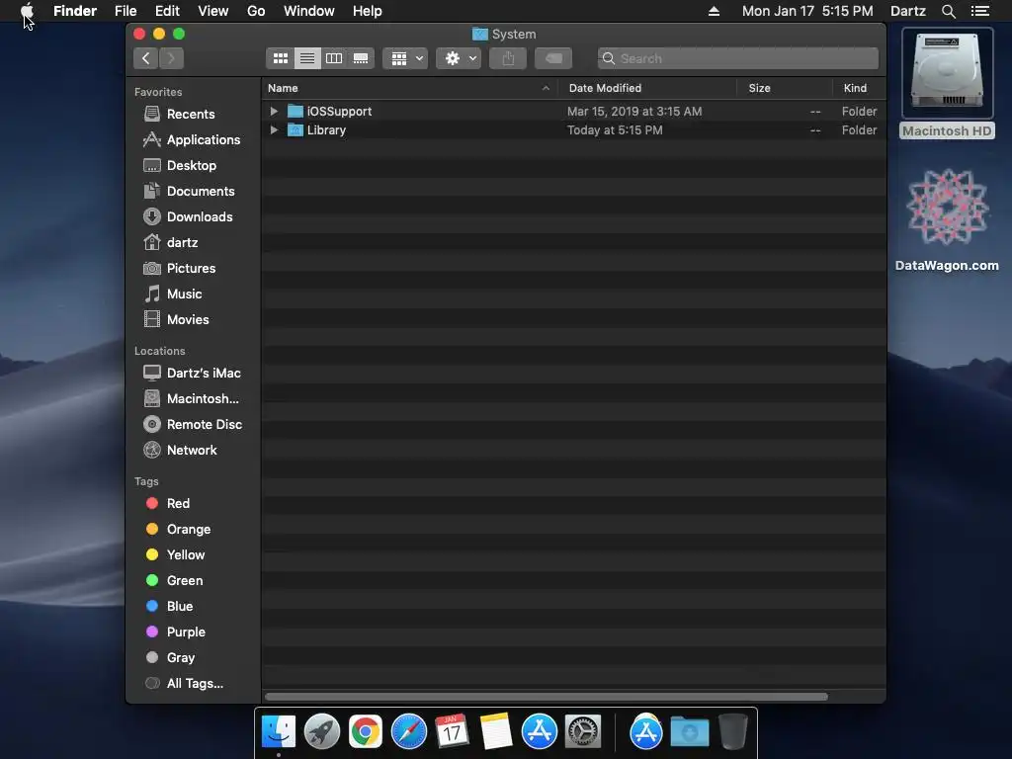The height and width of the screenshot is (759, 1012).
Task: Sort by the Name column header
Action: [410, 88]
